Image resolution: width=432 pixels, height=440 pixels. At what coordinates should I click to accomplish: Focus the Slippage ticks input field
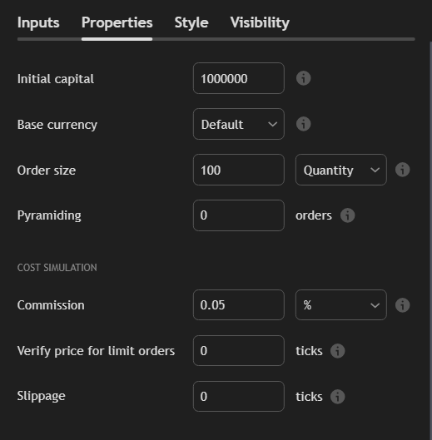coord(239,397)
